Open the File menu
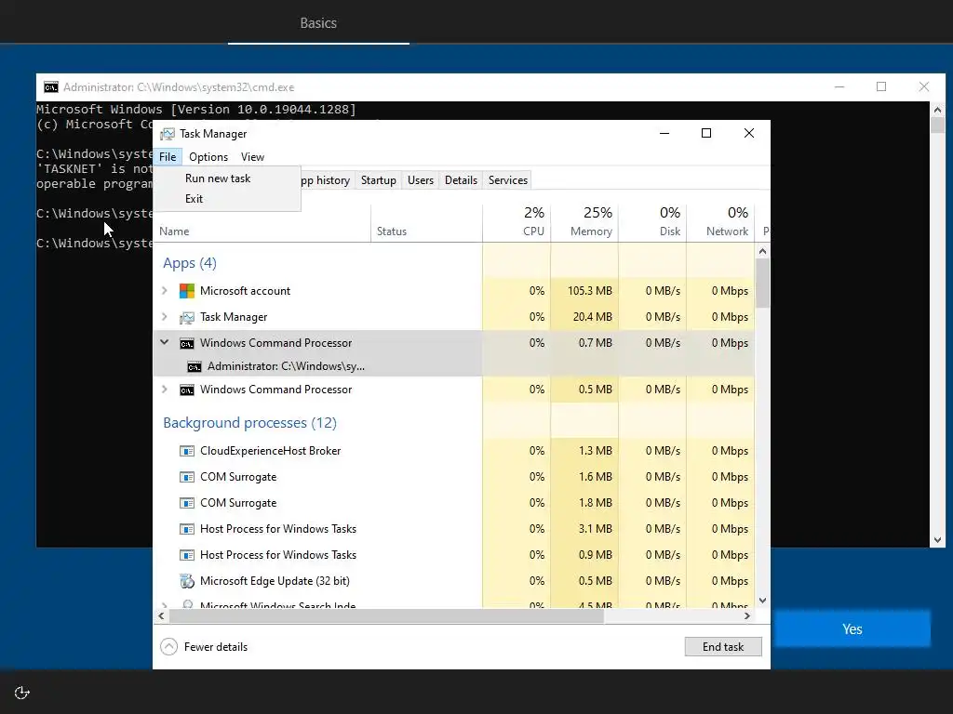Screen dimensions: 953x714 pyautogui.click(x=168, y=157)
